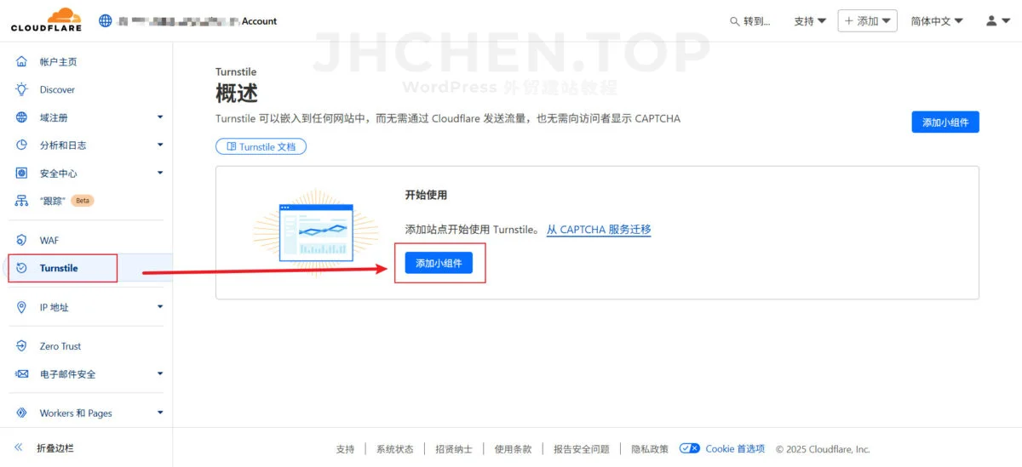The height and width of the screenshot is (467, 1022).
Task: Click 添加小组件 button in 开始使用 card
Action: point(439,264)
